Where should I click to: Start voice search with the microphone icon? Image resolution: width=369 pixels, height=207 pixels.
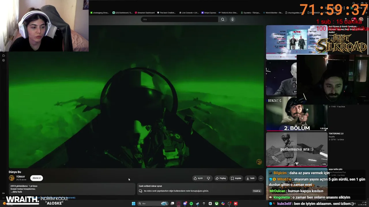232,19
